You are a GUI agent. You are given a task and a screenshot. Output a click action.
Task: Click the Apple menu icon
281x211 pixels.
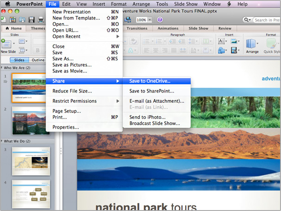pyautogui.click(x=8, y=4)
